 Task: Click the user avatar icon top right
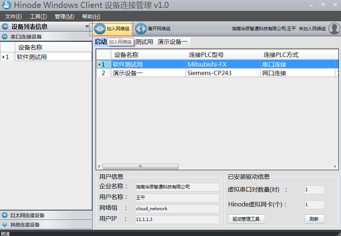(x=334, y=28)
